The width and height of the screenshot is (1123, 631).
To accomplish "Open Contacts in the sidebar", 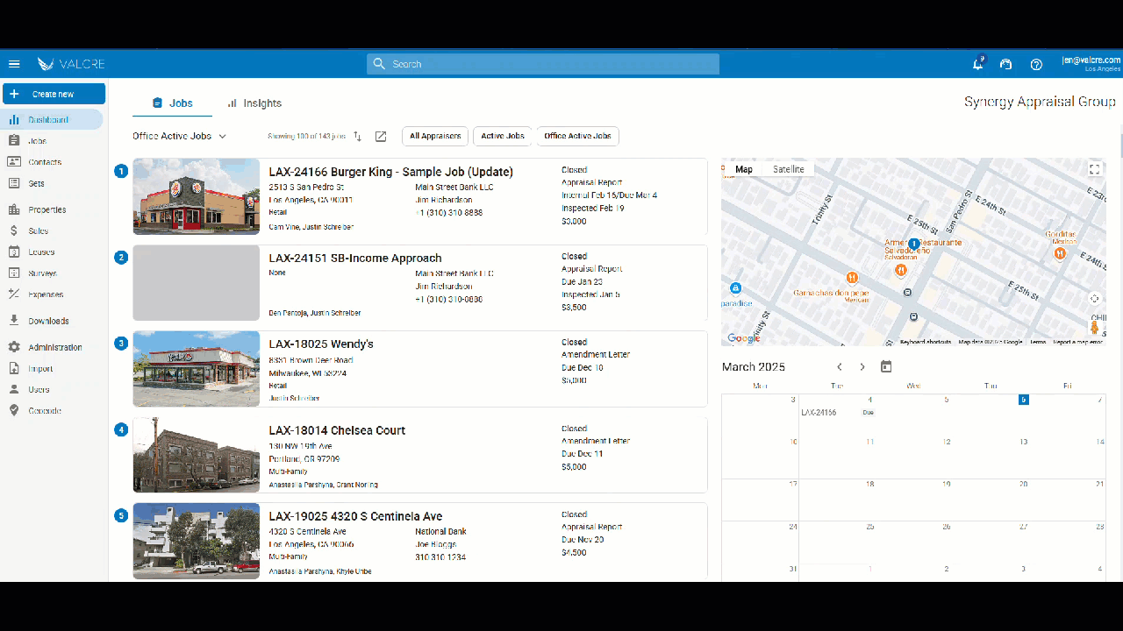I will tap(53, 162).
